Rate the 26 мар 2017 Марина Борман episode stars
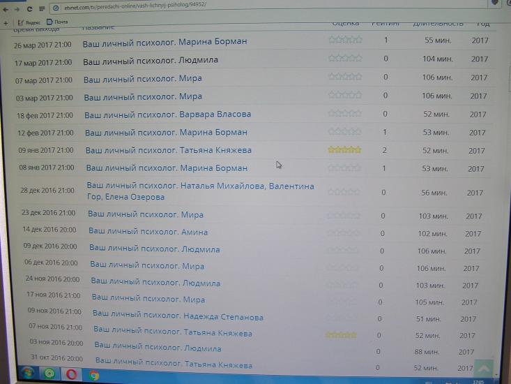 tap(345, 40)
